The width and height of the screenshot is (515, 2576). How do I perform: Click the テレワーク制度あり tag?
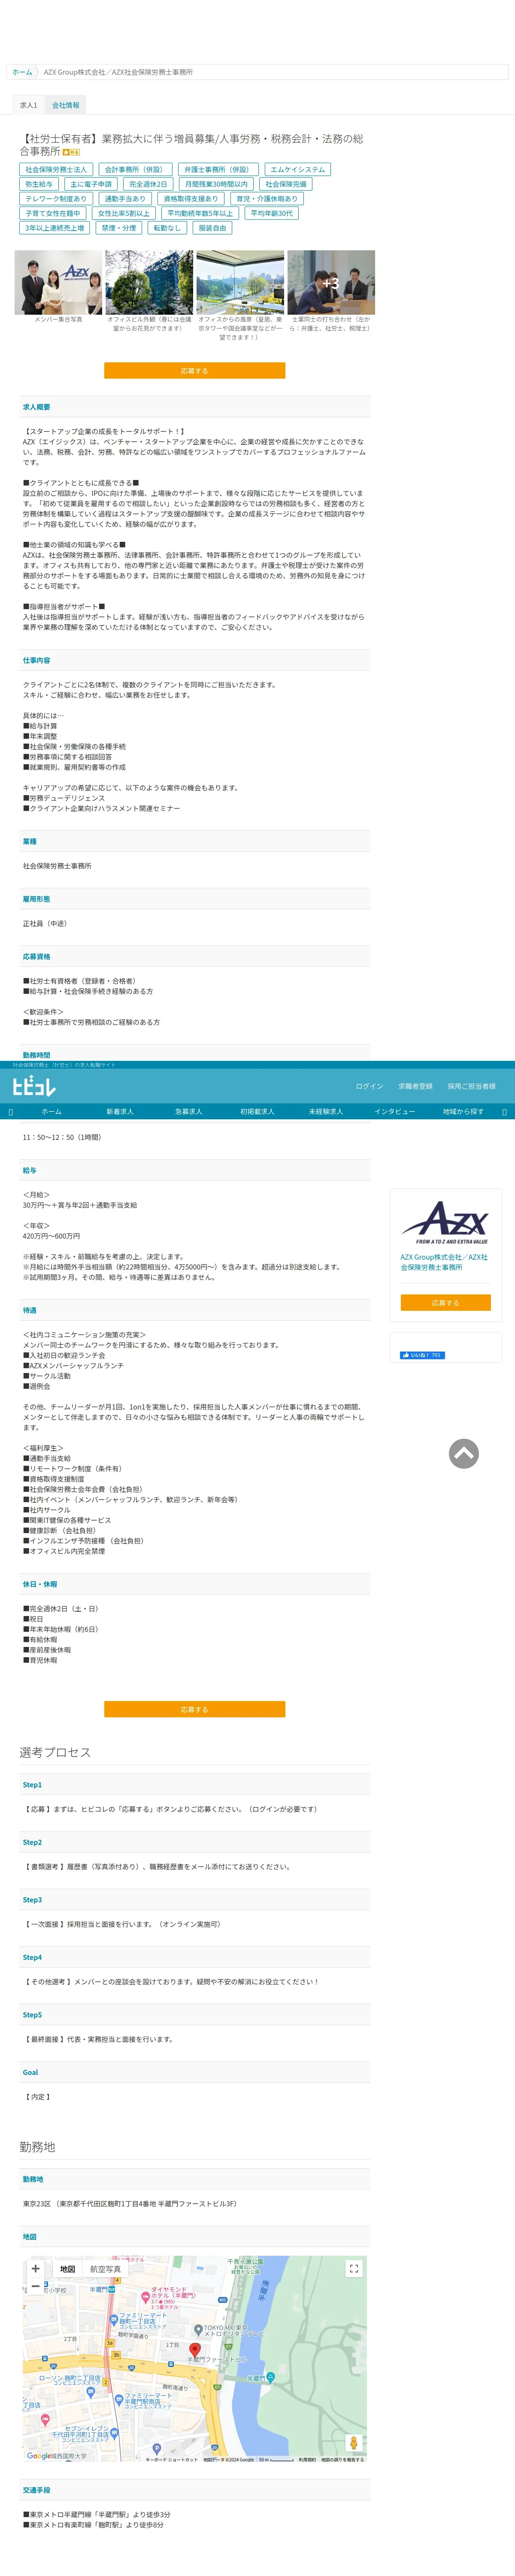click(56, 199)
